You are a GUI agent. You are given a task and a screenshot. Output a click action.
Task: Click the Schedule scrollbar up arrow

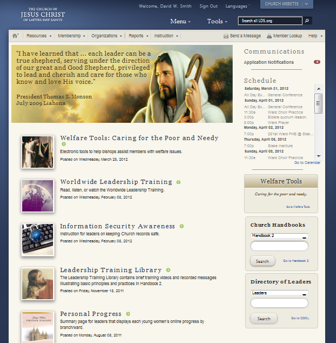click(x=319, y=89)
